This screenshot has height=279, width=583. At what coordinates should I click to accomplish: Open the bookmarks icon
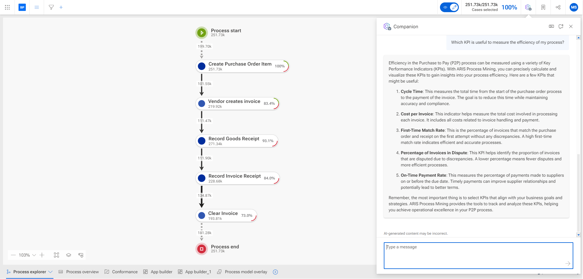543,7
